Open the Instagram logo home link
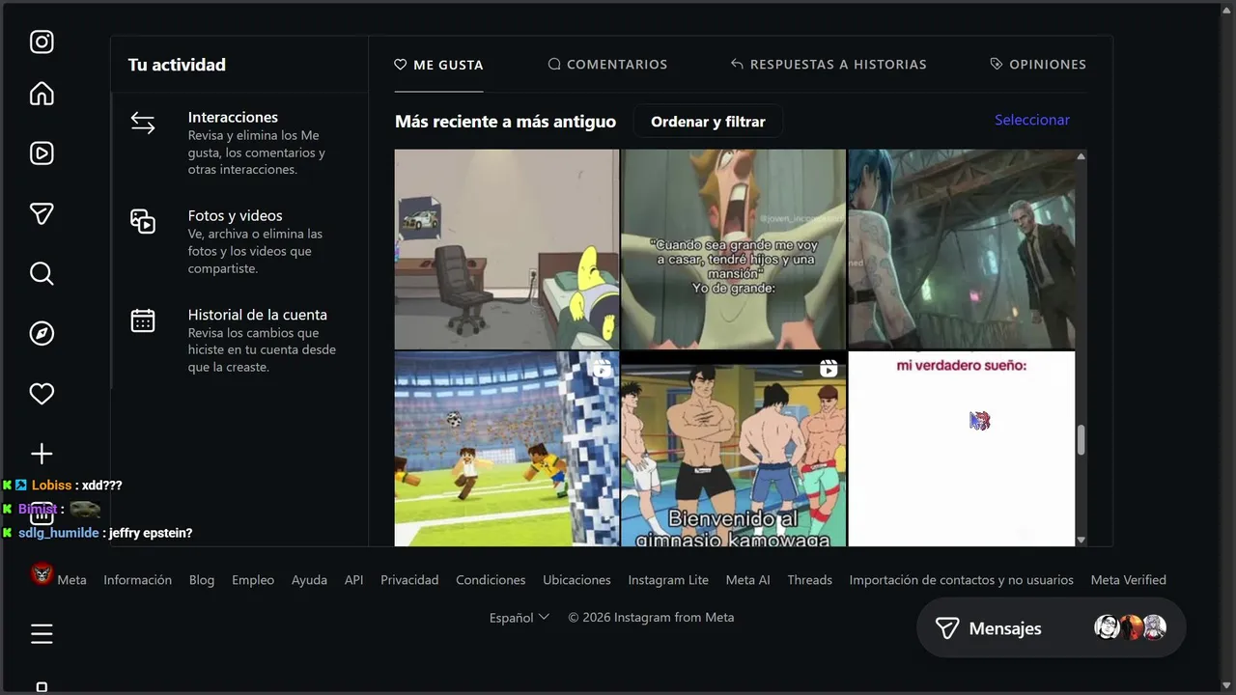 (x=42, y=42)
